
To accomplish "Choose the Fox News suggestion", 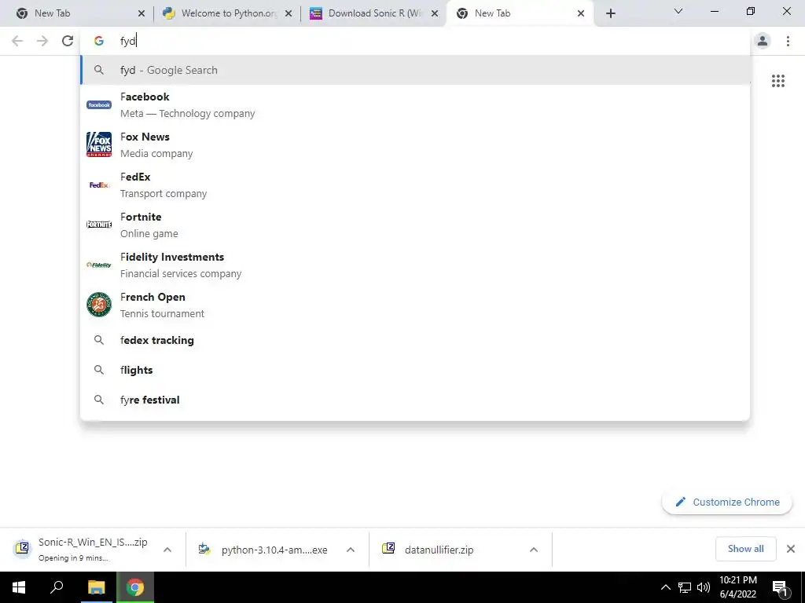I will click(415, 144).
